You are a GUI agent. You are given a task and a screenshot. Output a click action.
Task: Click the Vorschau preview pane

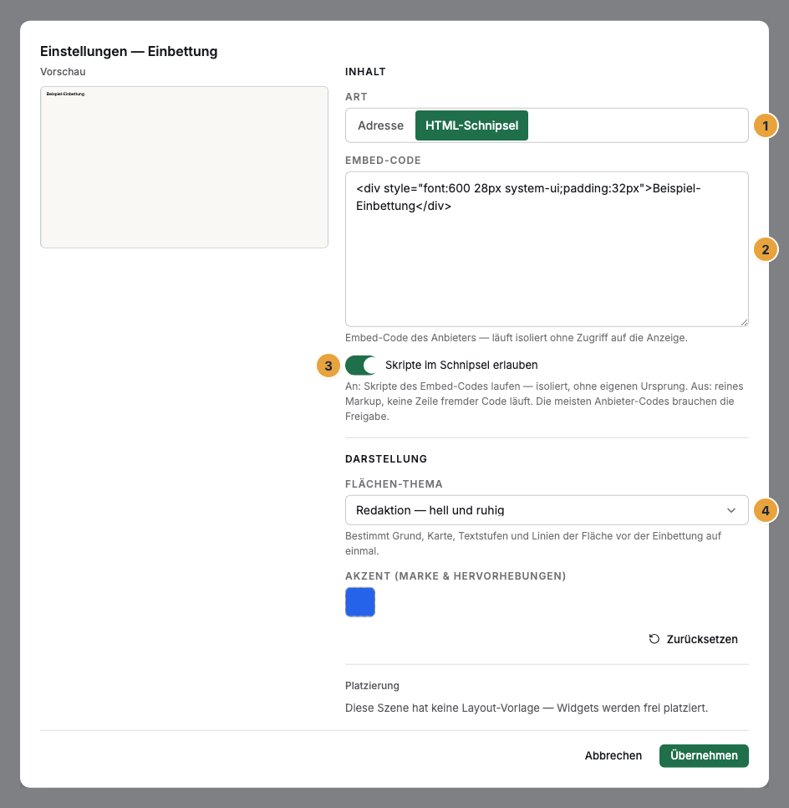184,167
